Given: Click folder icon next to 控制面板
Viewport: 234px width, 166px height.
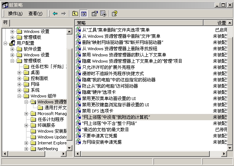Looking at the screenshot, I should (26, 78).
